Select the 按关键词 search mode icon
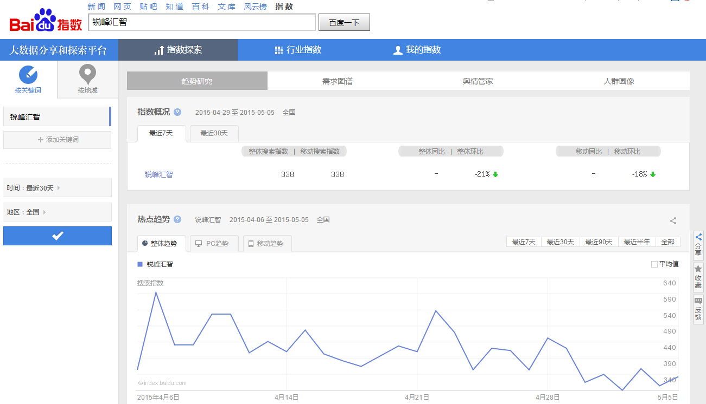The image size is (706, 404). pyautogui.click(x=28, y=76)
